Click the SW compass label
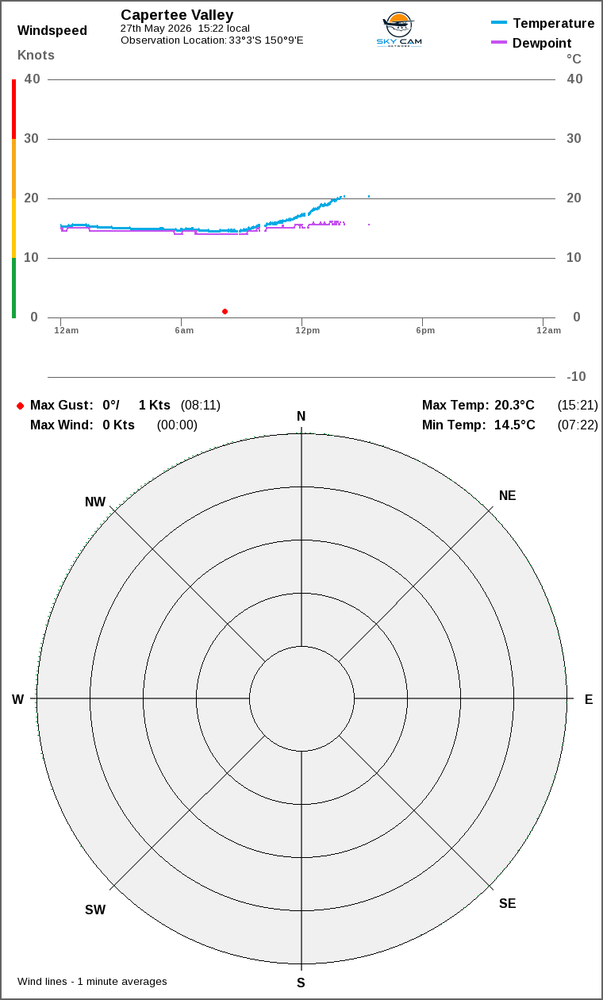 pyautogui.click(x=95, y=910)
